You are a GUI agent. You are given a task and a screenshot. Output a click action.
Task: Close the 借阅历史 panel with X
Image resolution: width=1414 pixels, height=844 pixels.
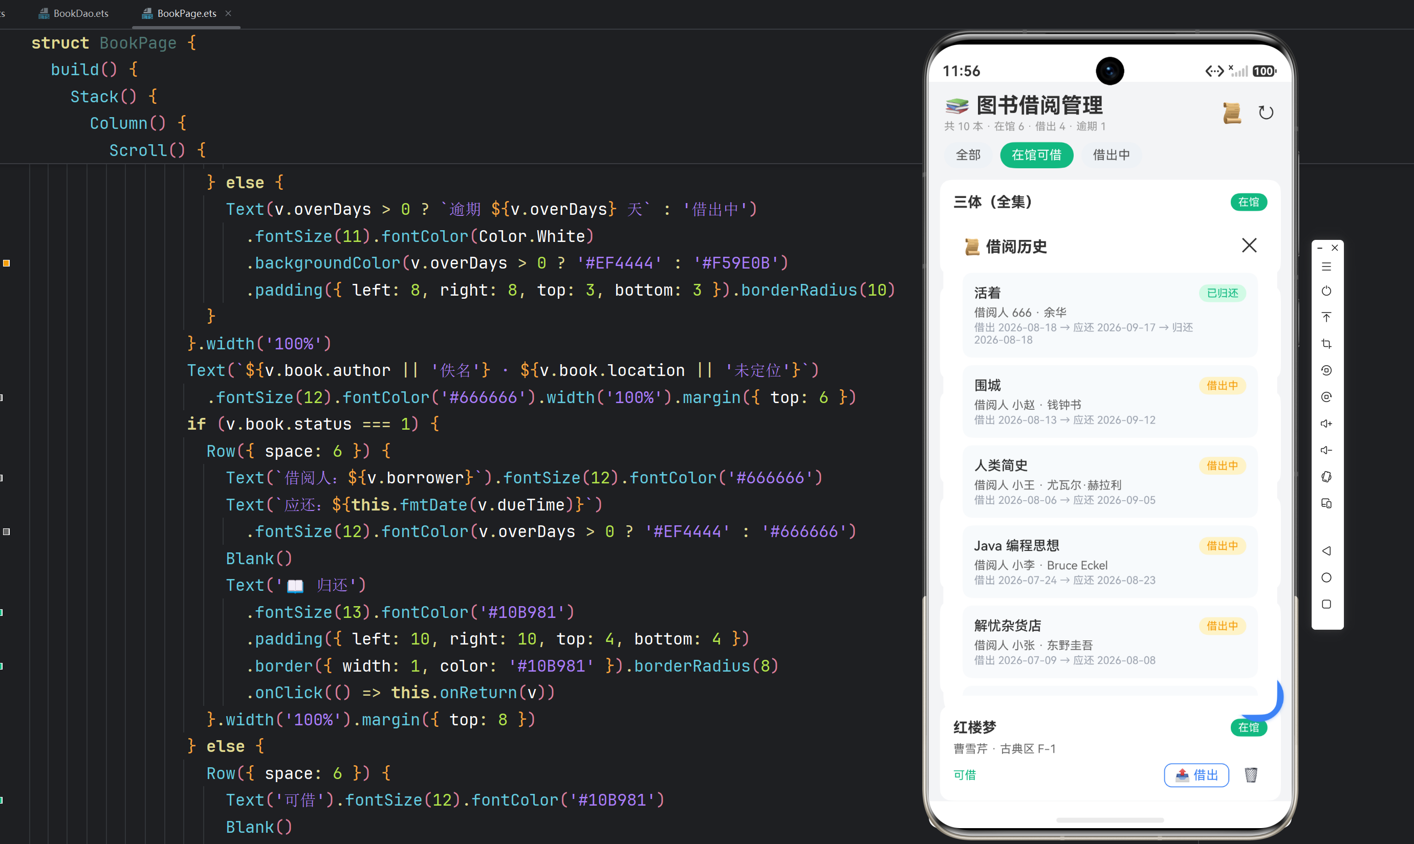pos(1249,245)
